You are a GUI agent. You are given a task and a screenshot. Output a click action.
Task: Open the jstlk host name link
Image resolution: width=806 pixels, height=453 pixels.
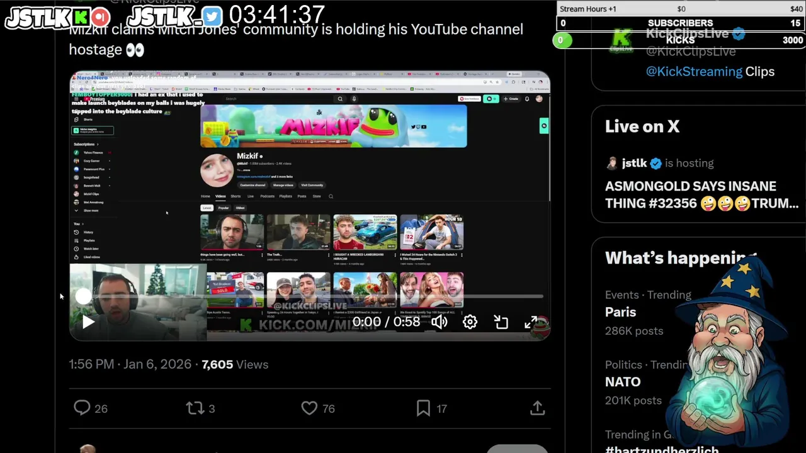pos(634,163)
